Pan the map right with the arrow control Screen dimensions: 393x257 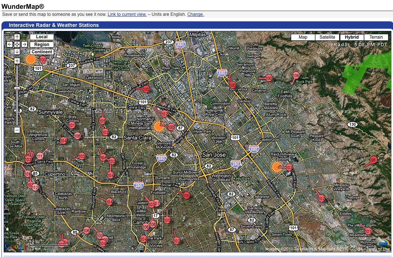tap(24, 45)
